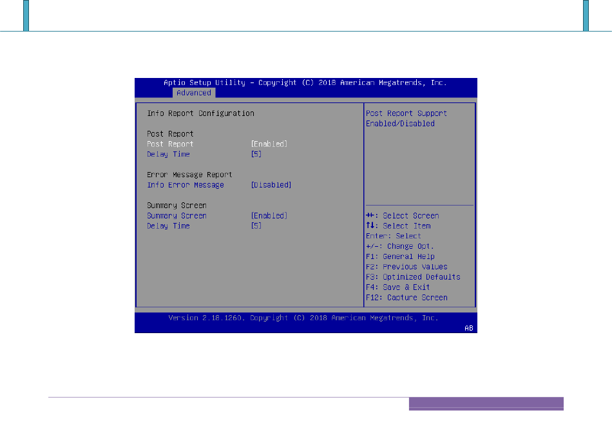Click Post Report Support help text
The width and height of the screenshot is (612, 433).
pos(406,113)
